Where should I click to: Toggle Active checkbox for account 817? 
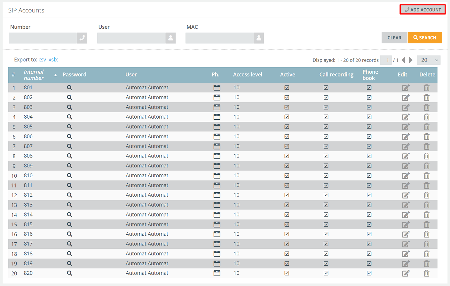click(287, 244)
